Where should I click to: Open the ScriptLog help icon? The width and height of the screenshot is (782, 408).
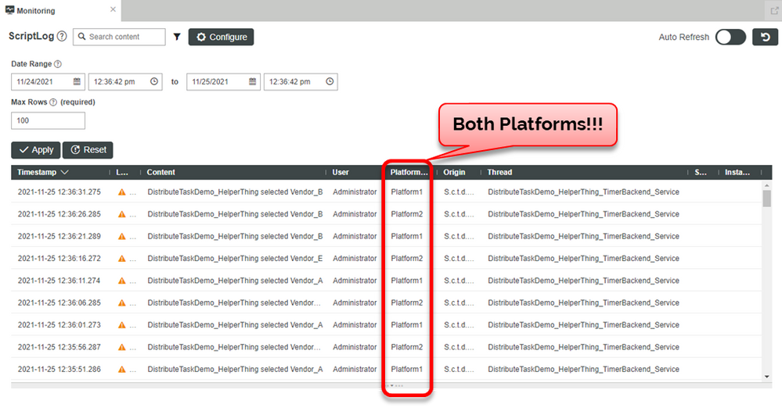[62, 37]
